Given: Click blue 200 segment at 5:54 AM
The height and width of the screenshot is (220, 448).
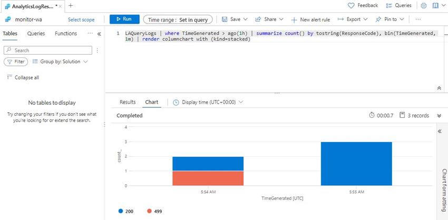Looking at the screenshot, I should (x=208, y=164).
